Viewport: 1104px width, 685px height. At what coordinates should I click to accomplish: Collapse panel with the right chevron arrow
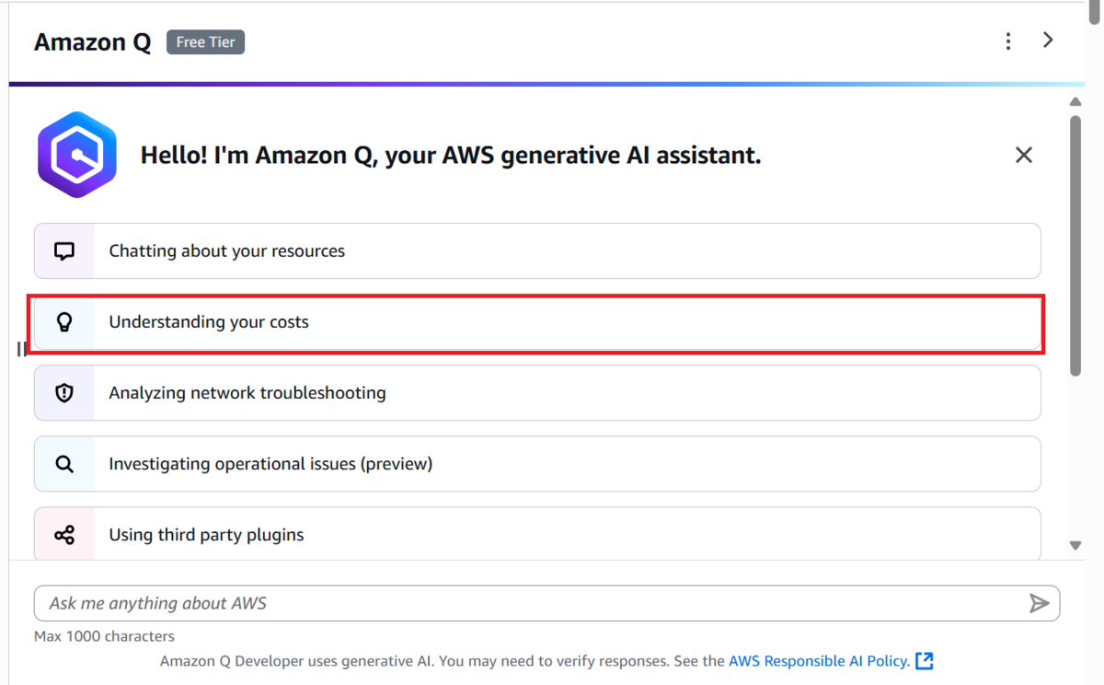tap(1048, 40)
